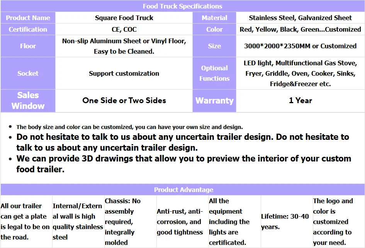The height and width of the screenshot is (248, 365).
Task: Click the Red, Yellow, Black, Green...Customized text
Action: tap(300, 29)
